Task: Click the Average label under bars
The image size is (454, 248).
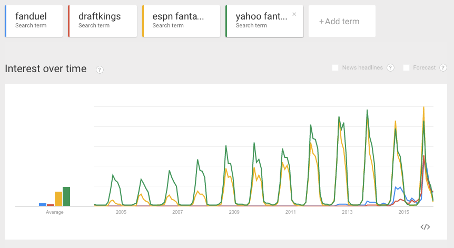Action: click(x=54, y=212)
